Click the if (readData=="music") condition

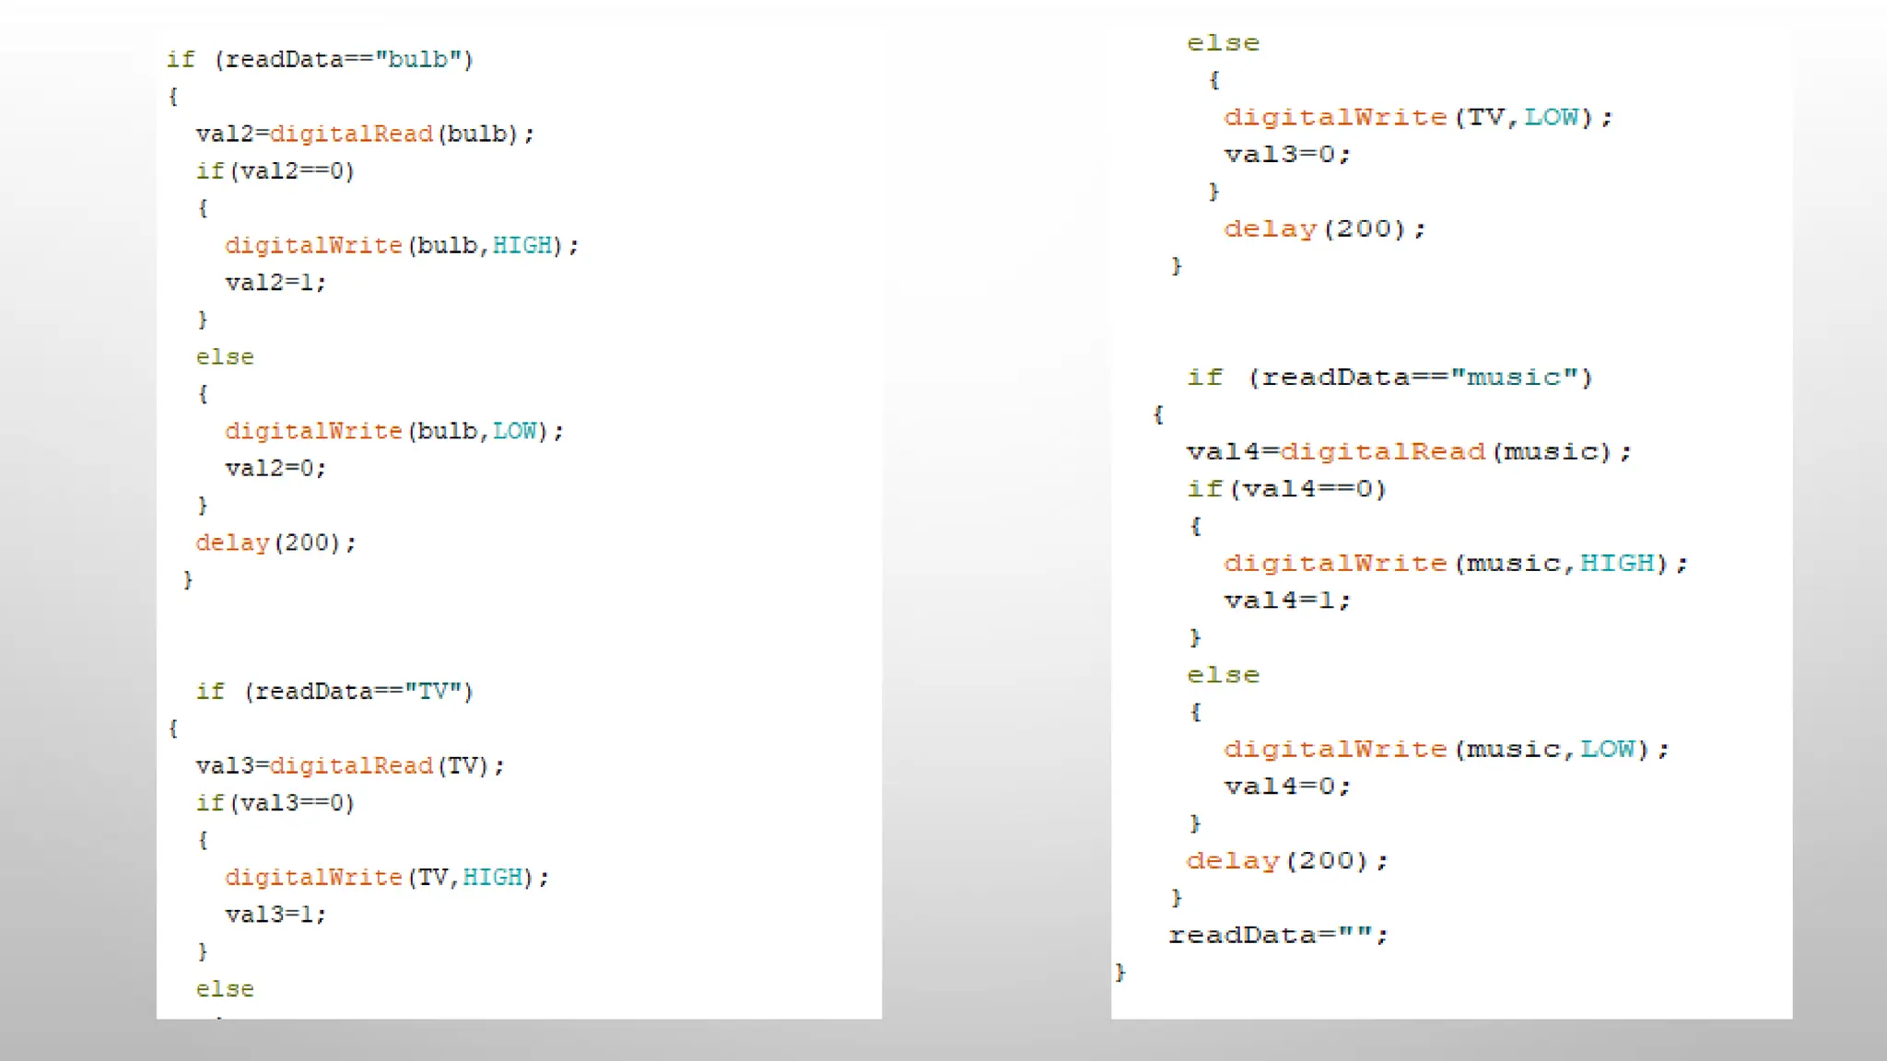pyautogui.click(x=1389, y=378)
